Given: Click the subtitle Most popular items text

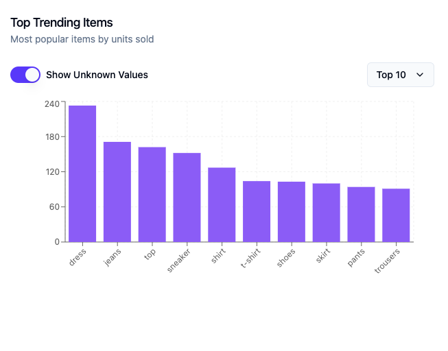Looking at the screenshot, I should pos(82,39).
